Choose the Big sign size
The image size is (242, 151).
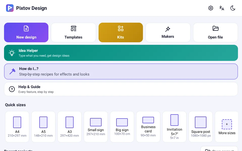point(122,127)
